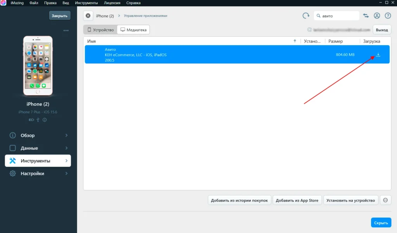
Task: Click Добавить из App Store
Action: click(x=297, y=200)
